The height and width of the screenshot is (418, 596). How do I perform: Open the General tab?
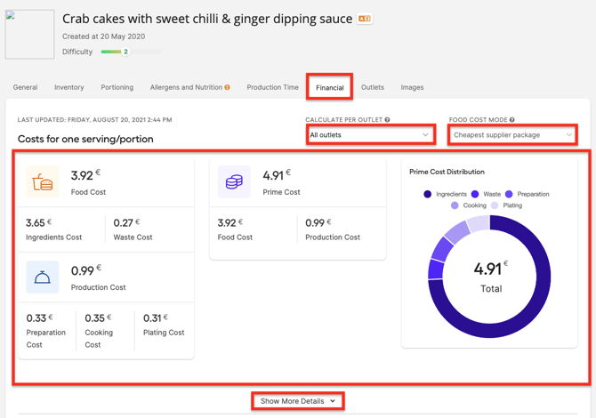25,87
